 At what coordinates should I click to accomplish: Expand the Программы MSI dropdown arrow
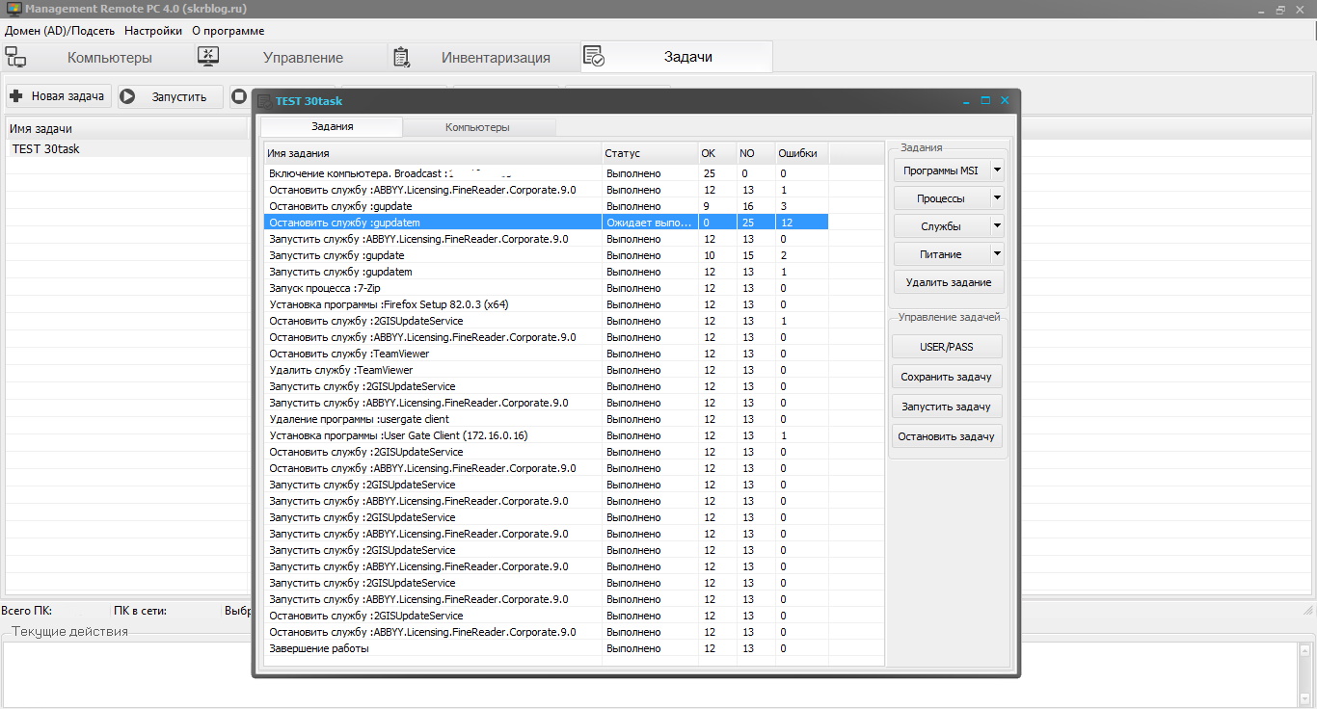coord(997,171)
